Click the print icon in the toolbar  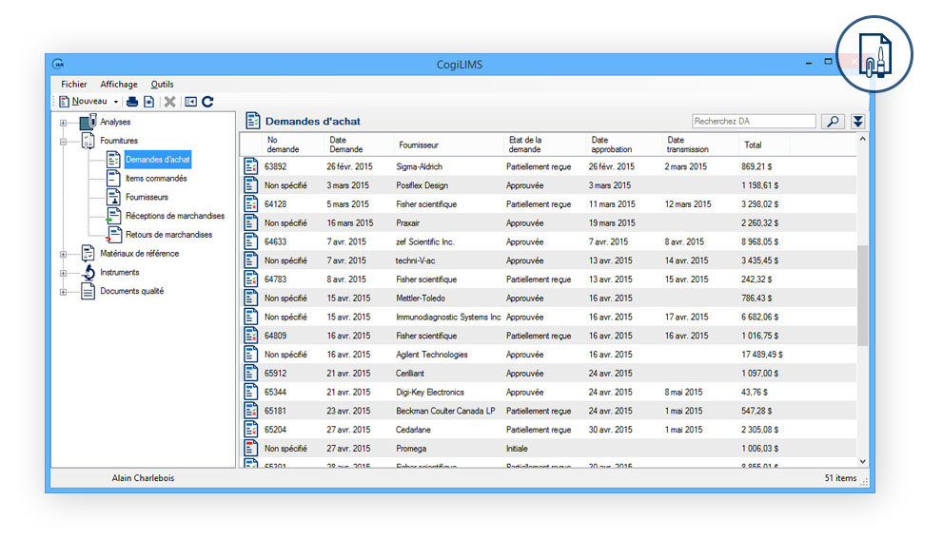132,102
